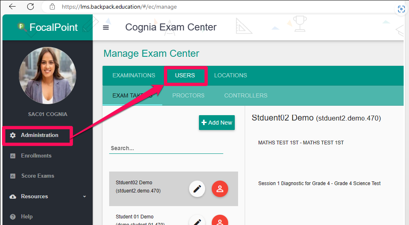Switch to the USERS tab

185,76
